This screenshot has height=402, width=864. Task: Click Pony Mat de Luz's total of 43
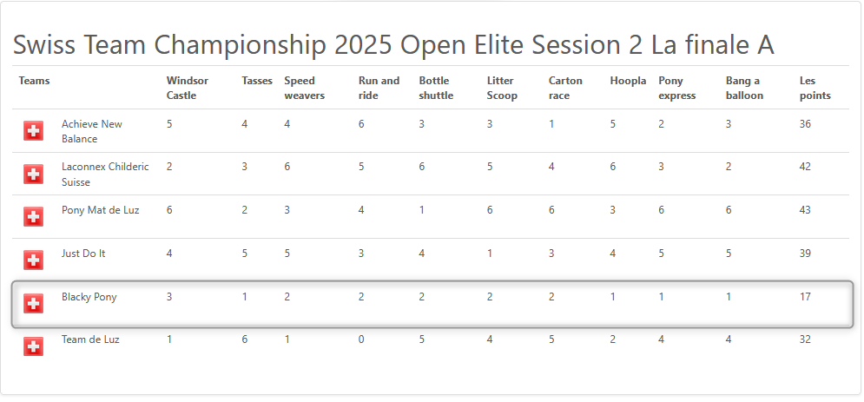point(805,210)
